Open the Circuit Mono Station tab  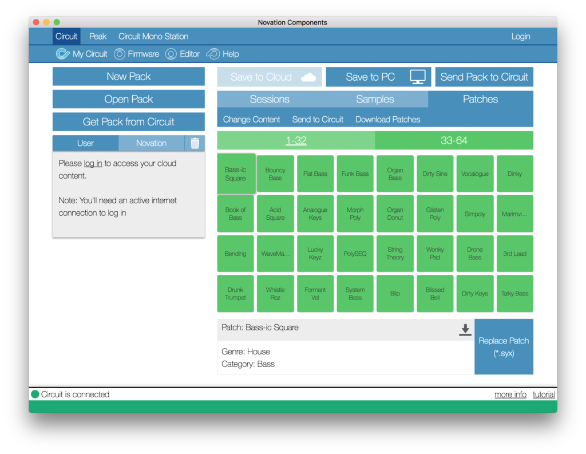pos(153,36)
